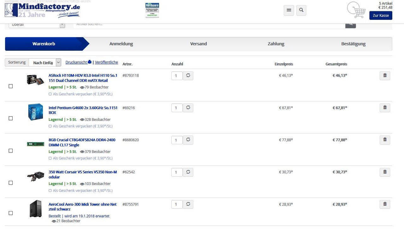Click the quantity field for Crucial RAM
Viewport: 404px width, 230px height.
tap(177, 140)
